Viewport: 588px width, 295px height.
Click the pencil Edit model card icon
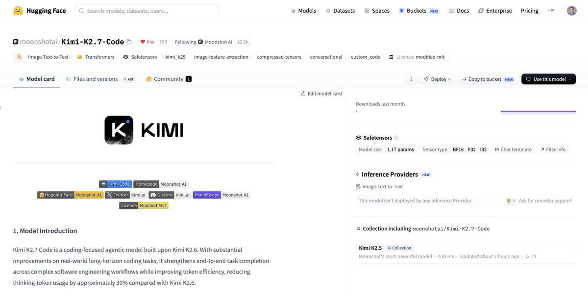(303, 93)
